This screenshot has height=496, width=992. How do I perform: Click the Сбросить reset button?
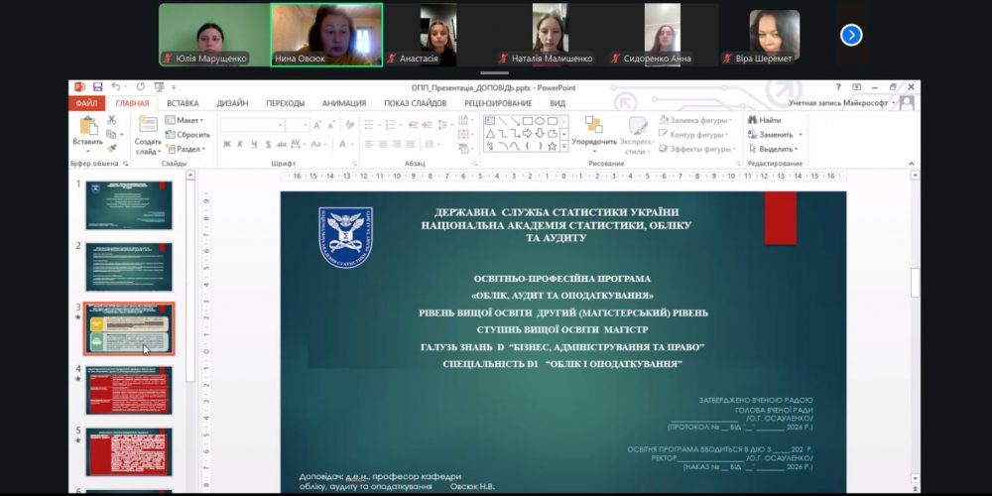(x=187, y=134)
